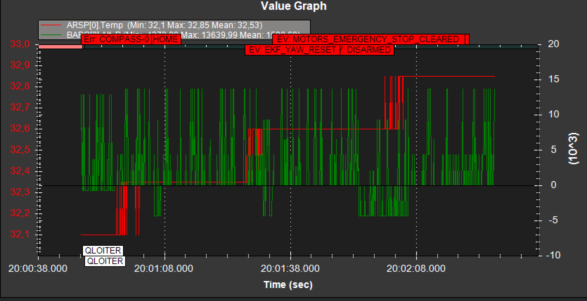587x301 pixels.
Task: Click the 'Err: COMPASS-0' error marker
Action: [x=117, y=39]
